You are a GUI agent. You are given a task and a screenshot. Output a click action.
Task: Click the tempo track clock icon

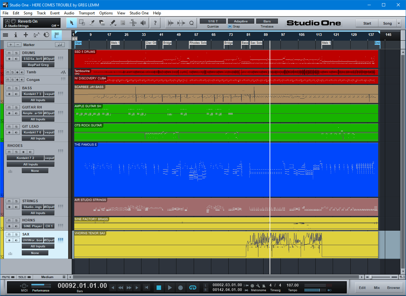coord(46,35)
